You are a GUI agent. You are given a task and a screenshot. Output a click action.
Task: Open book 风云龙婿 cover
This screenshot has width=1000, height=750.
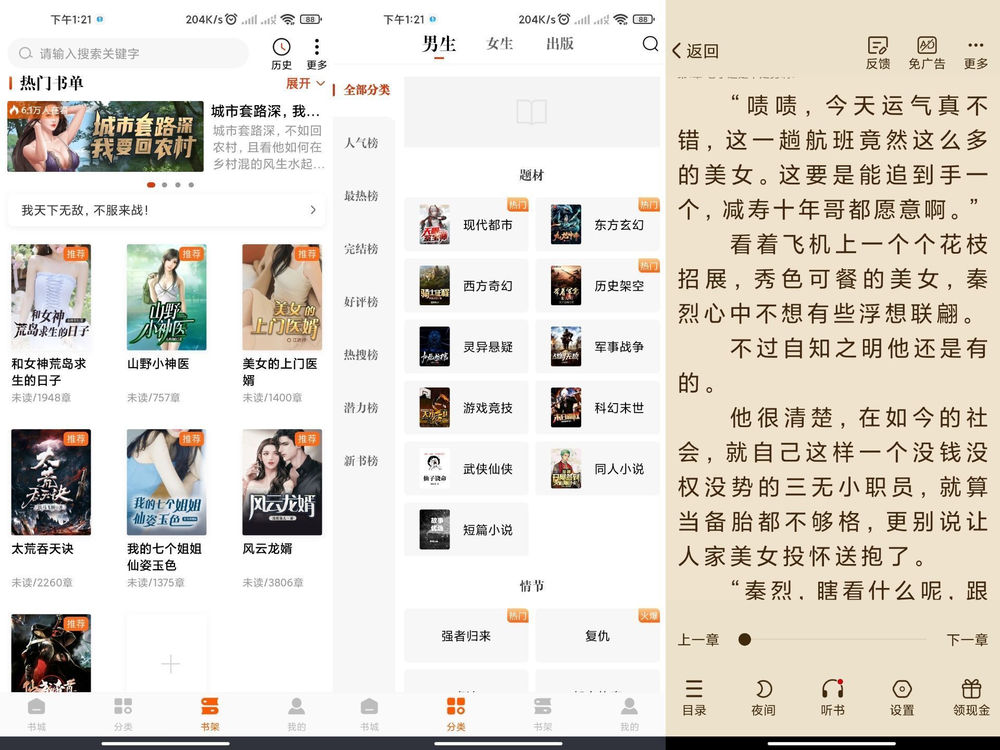(282, 482)
